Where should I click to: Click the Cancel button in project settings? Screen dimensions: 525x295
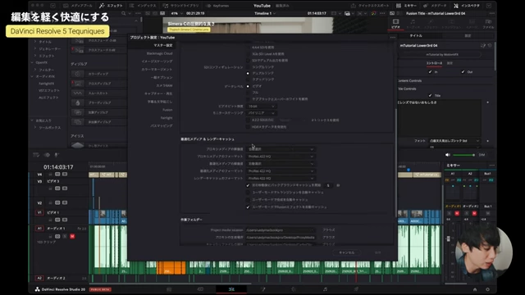tap(346, 253)
